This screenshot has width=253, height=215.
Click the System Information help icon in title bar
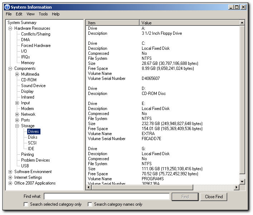tap(7, 7)
